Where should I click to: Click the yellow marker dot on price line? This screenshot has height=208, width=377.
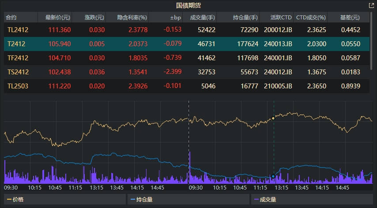pos(273,118)
